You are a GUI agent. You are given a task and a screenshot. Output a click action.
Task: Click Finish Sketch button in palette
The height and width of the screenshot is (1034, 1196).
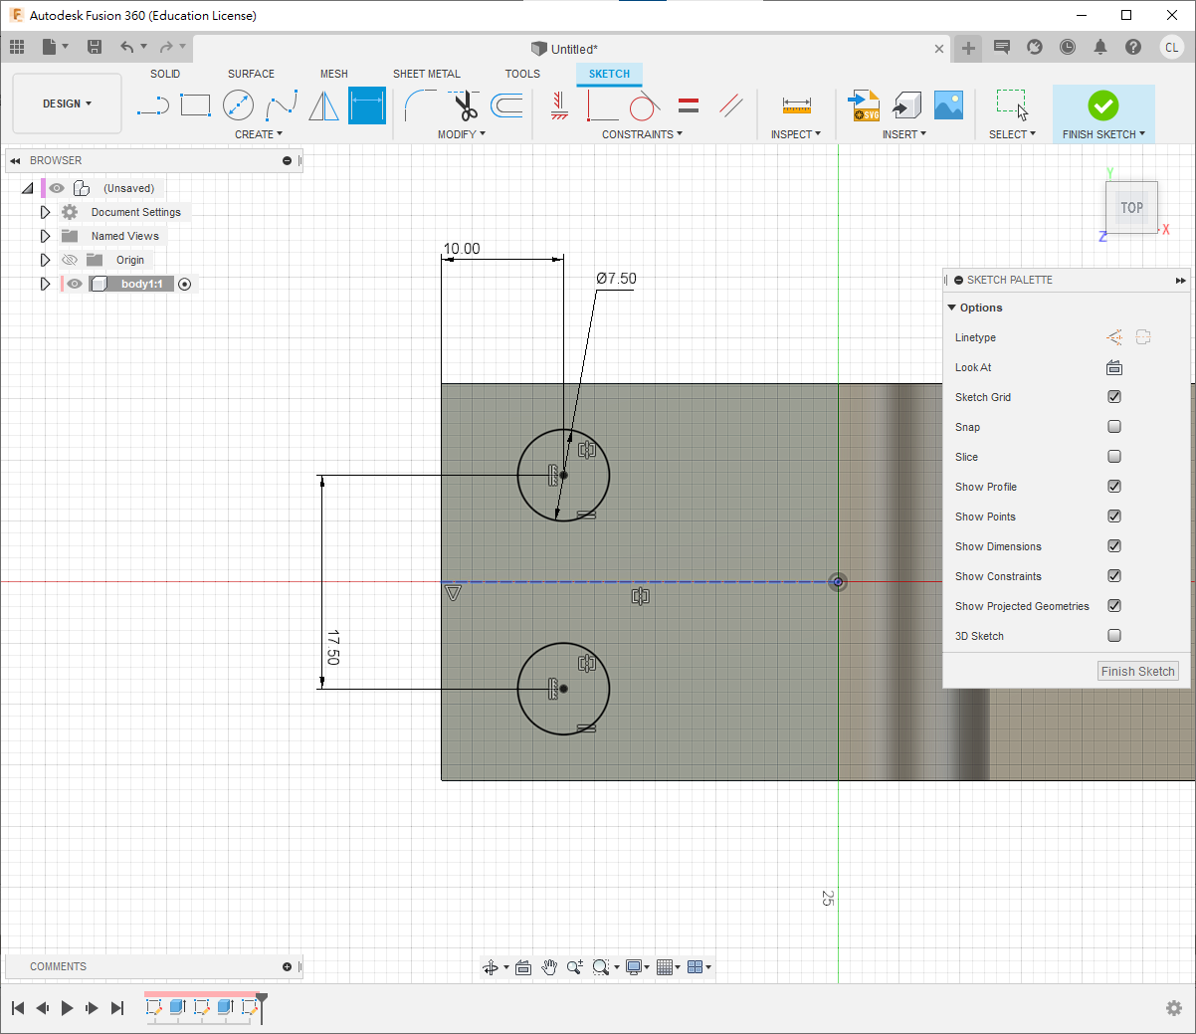coord(1137,672)
